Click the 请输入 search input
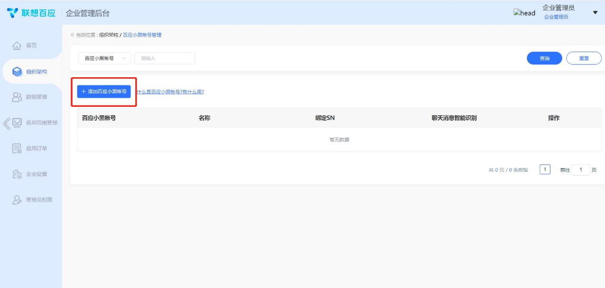Image resolution: width=605 pixels, height=288 pixels. [x=165, y=58]
